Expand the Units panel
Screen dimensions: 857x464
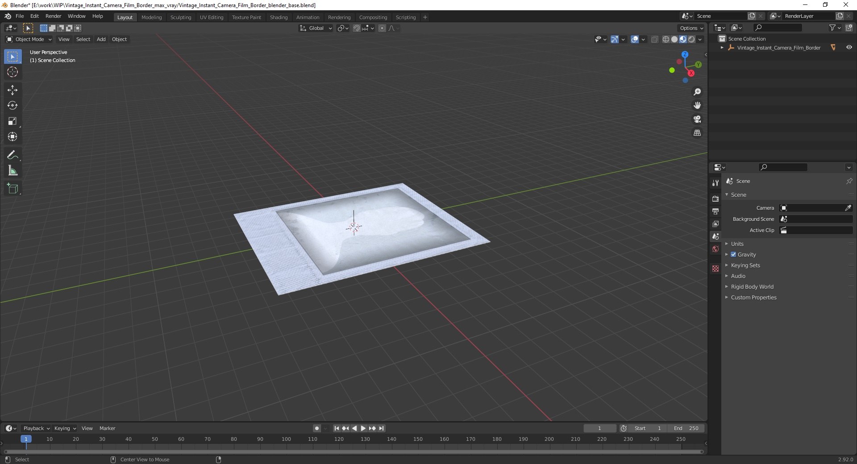pos(737,244)
